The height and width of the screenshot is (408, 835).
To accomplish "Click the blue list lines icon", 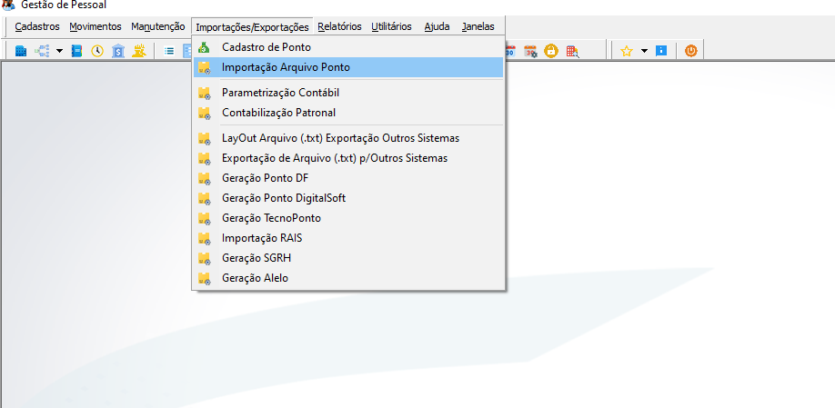I will coord(169,51).
